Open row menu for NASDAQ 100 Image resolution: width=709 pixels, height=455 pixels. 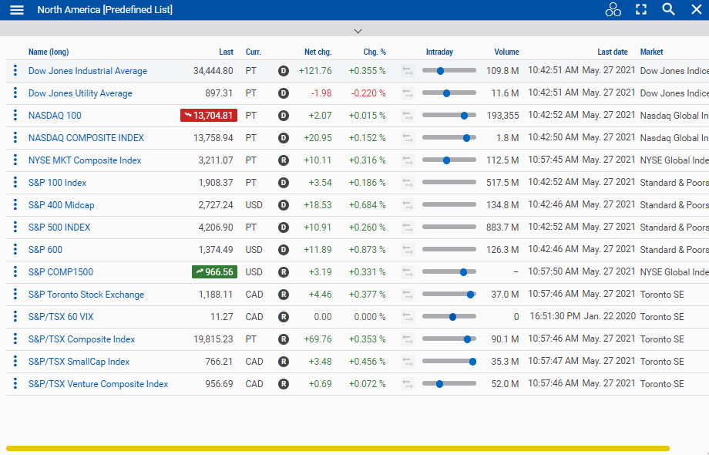pos(15,116)
